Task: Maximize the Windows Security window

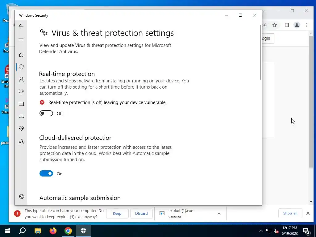Action: click(240, 15)
